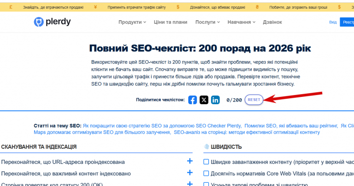The height and width of the screenshot is (186, 354).
Task: Open the Дзвінок menu item
Action: click(x=272, y=22)
